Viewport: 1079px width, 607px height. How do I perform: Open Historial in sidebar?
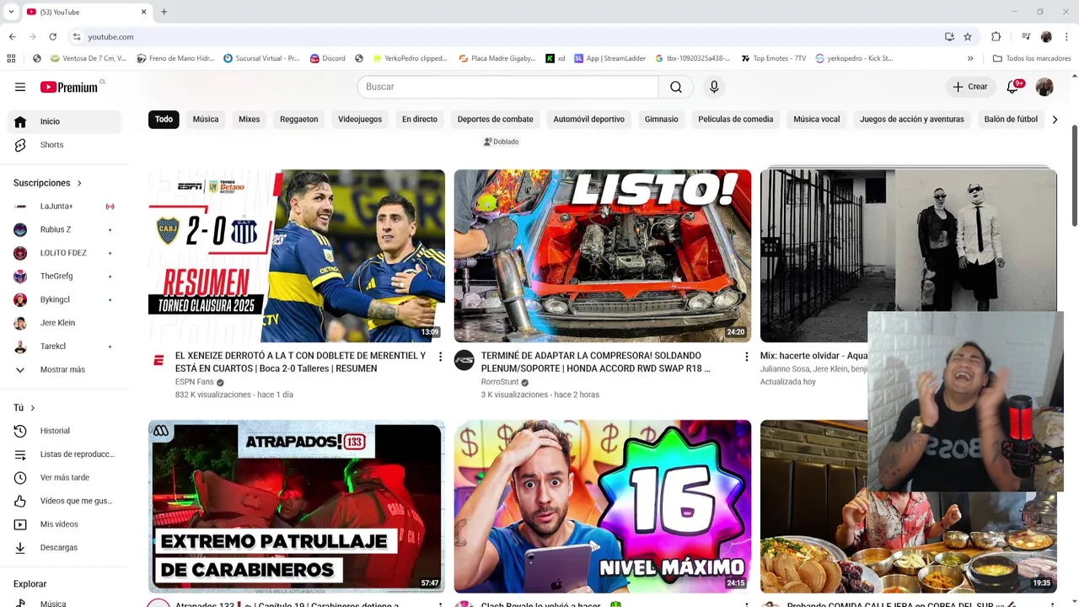(x=64, y=431)
